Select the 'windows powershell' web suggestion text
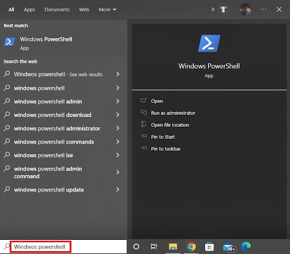The width and height of the screenshot is (290, 254). pos(39,88)
